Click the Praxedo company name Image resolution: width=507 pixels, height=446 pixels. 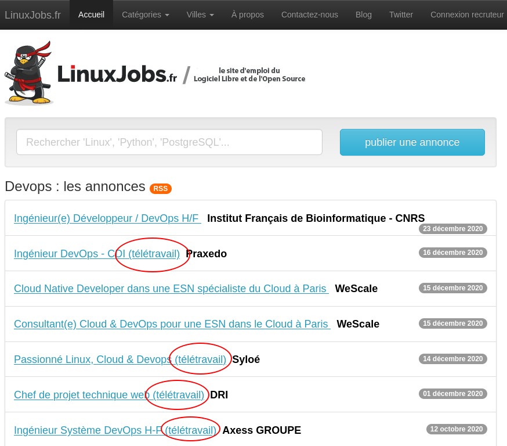coord(207,253)
